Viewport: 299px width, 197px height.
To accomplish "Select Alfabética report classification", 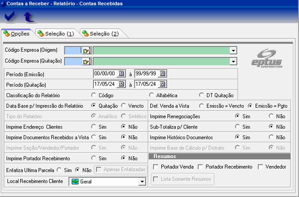I will tap(152, 95).
